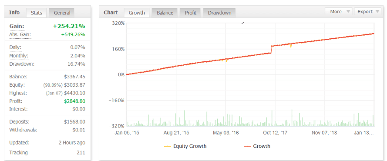This screenshot has width=387, height=161.
Task: Select the Growth chart tab
Action: pos(137,13)
